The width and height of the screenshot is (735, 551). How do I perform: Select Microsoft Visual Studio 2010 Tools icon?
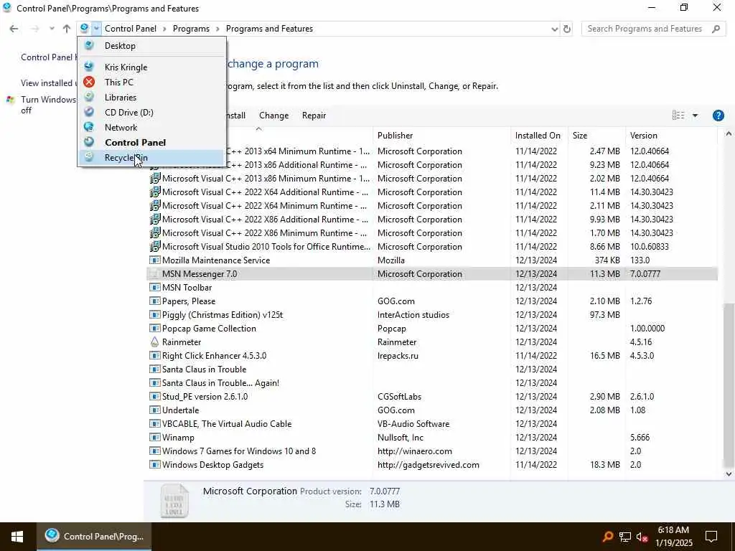click(155, 247)
